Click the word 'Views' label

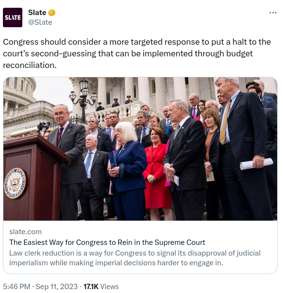(x=109, y=287)
